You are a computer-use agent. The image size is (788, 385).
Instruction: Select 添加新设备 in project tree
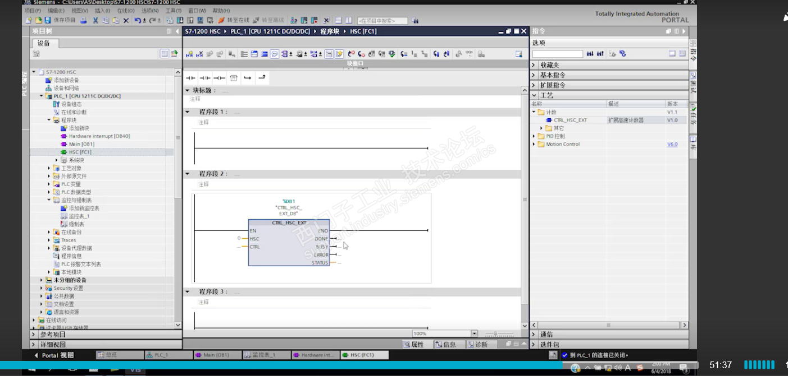tap(66, 80)
